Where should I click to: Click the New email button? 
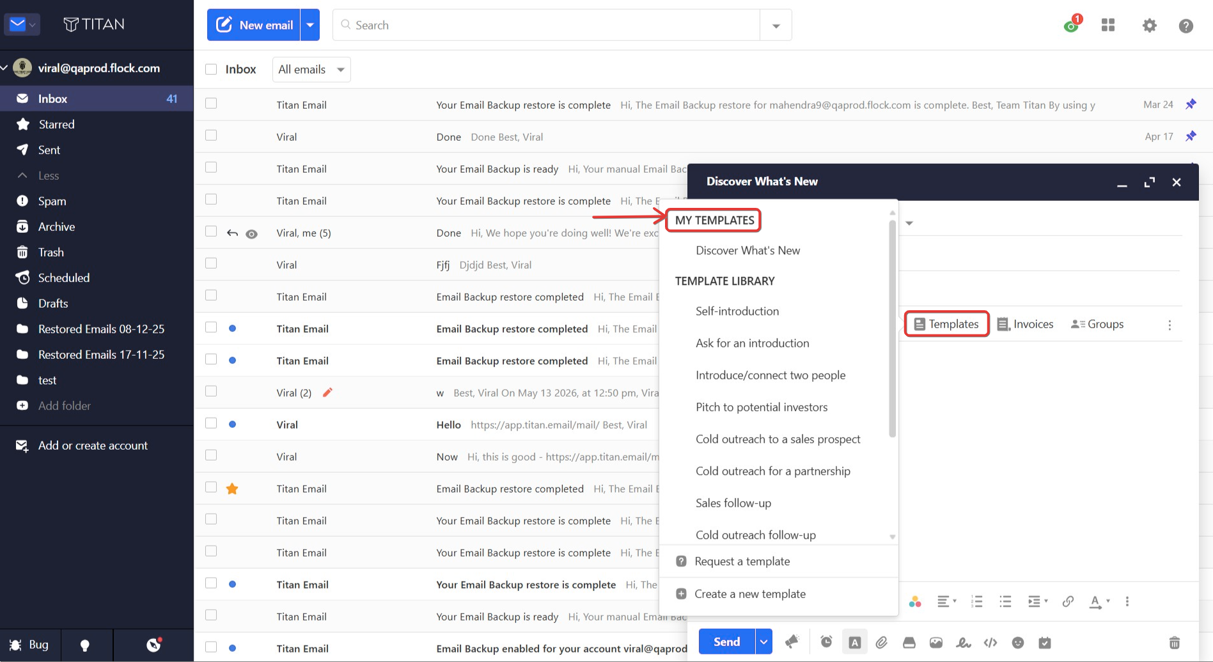tap(254, 25)
